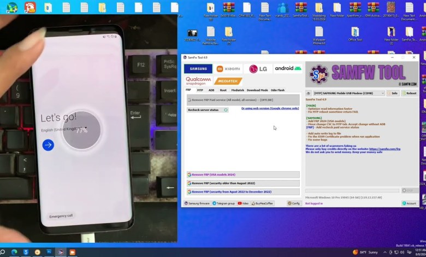Click the taskbar search icon
Viewport: 426px width, 257px height.
point(2,252)
